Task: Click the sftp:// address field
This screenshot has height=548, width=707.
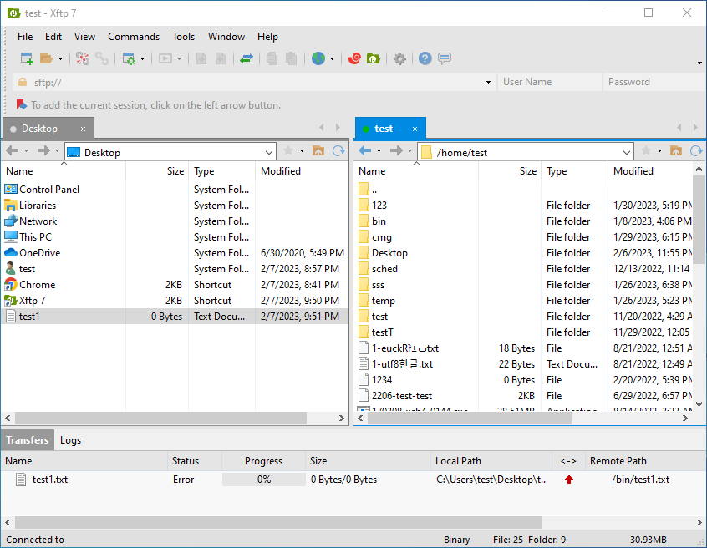Action: point(255,83)
